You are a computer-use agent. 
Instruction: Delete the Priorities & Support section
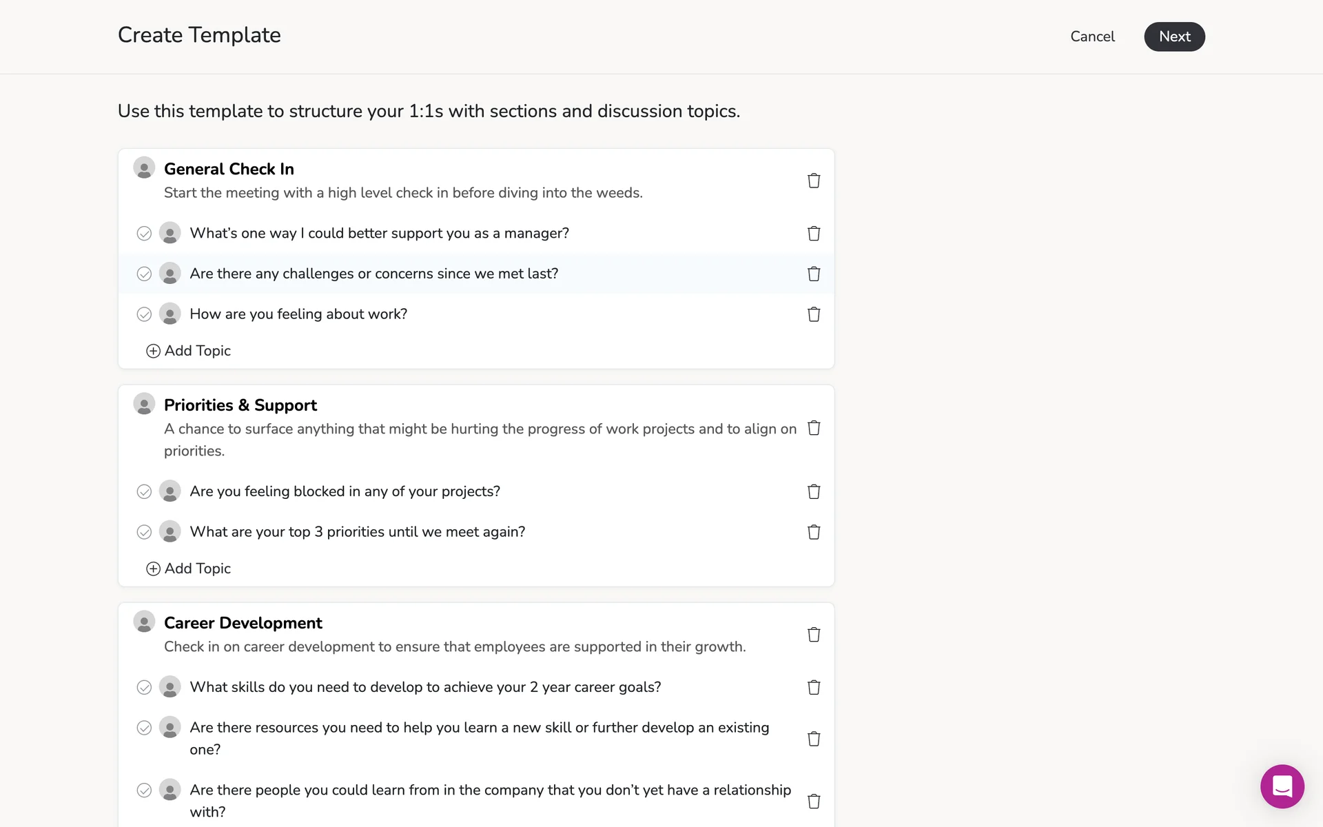(x=814, y=428)
